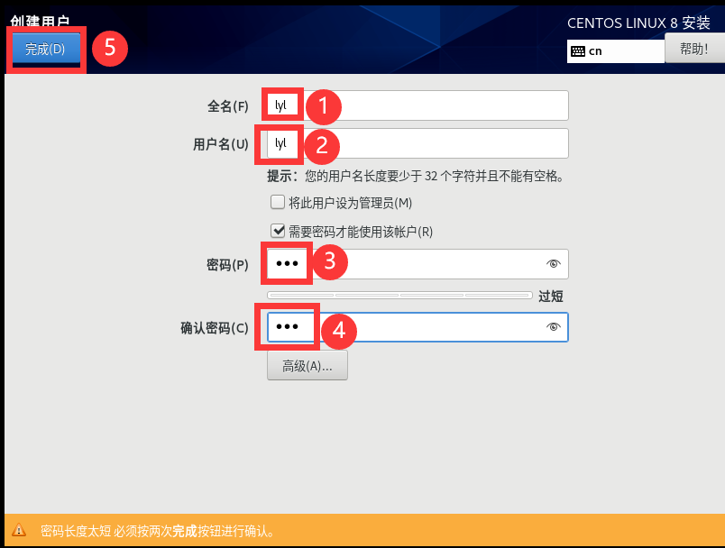Viewport: 725px width, 548px height.
Task: Click the CENTOS LINUX 8 安装 title
Action: pyautogui.click(x=638, y=23)
